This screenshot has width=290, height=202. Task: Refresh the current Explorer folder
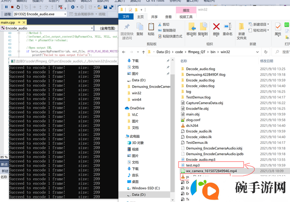(x=266, y=52)
